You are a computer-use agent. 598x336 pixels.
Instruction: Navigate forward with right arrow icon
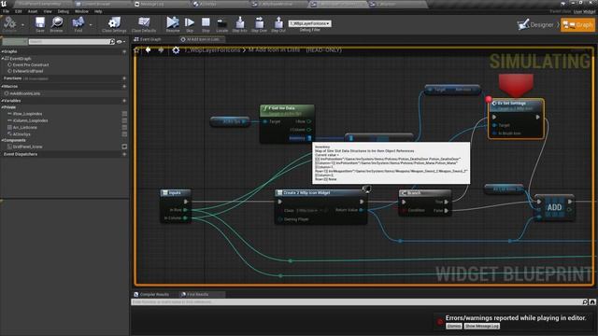[x=161, y=49]
